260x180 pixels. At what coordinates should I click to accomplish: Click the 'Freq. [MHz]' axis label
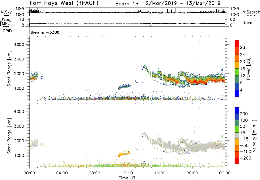6,22
